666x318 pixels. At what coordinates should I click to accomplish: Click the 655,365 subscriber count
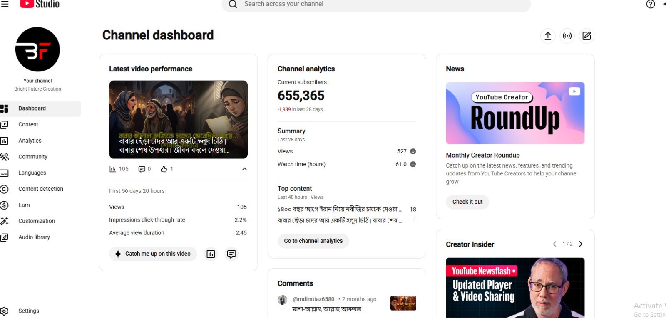(x=301, y=96)
